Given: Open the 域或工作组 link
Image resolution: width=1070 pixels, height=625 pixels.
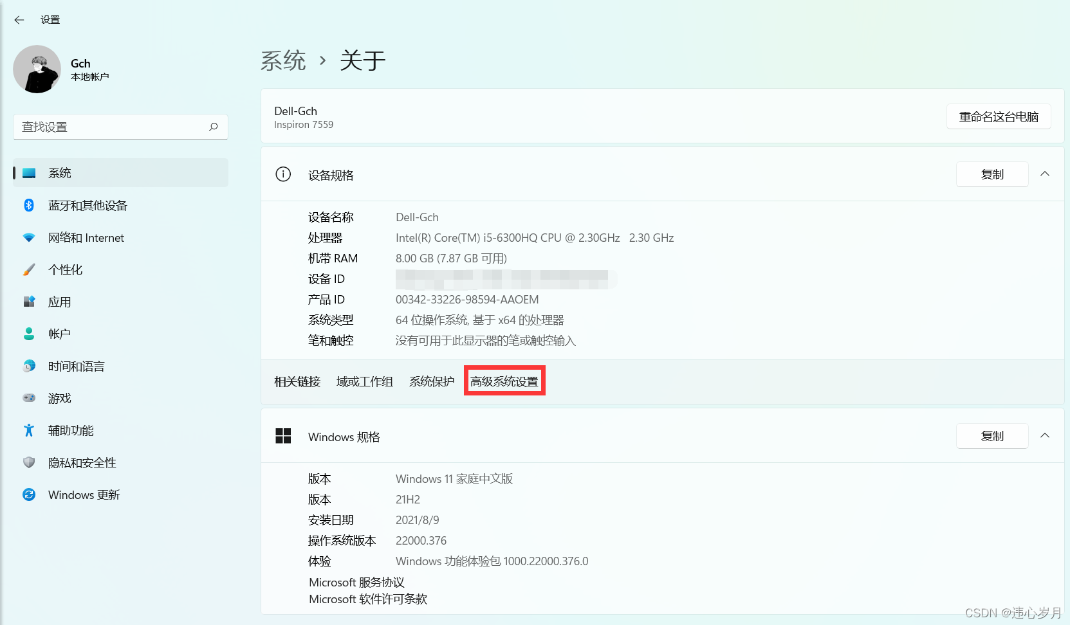Looking at the screenshot, I should (365, 382).
